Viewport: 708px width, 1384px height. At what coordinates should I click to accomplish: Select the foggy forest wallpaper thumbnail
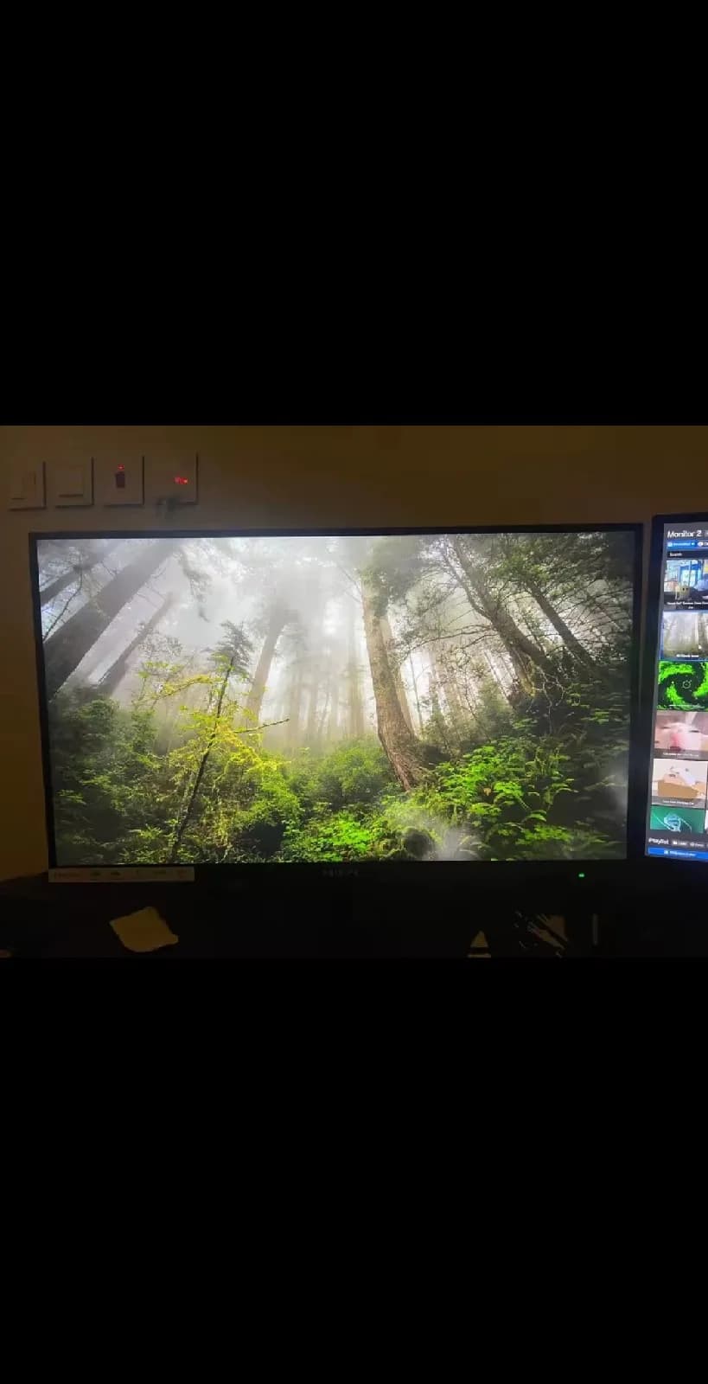coord(686,635)
